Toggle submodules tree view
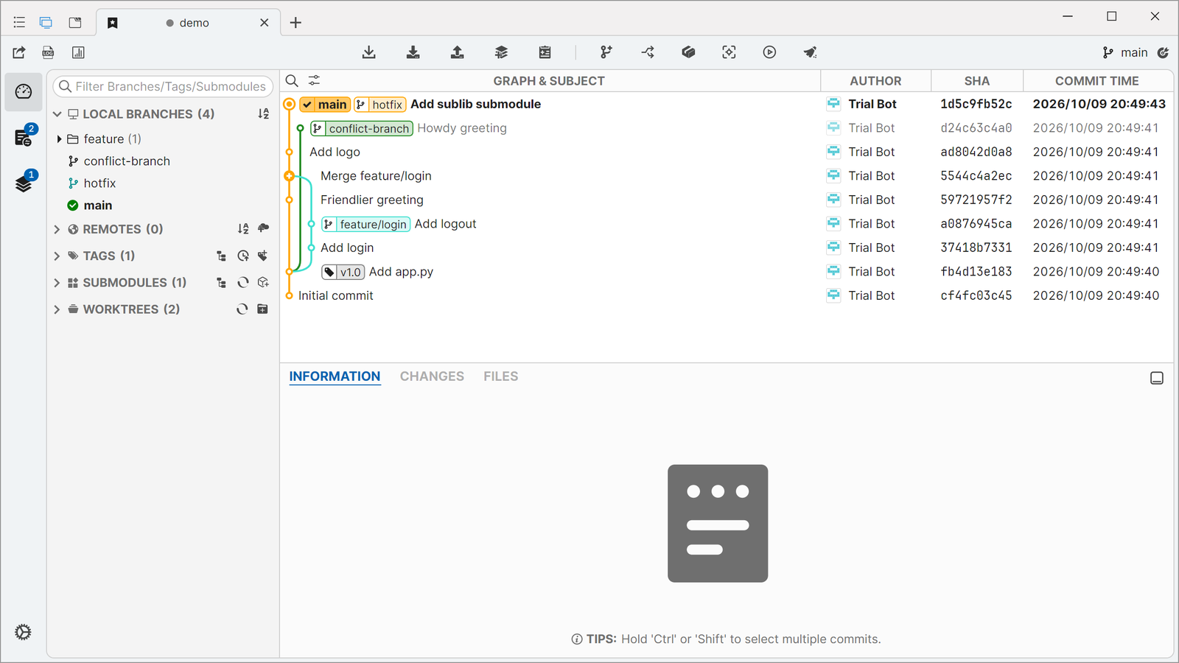The image size is (1179, 663). point(221,282)
